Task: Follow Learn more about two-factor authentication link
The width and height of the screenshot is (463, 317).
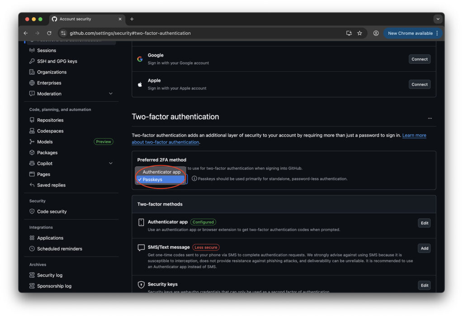Action: (414, 135)
